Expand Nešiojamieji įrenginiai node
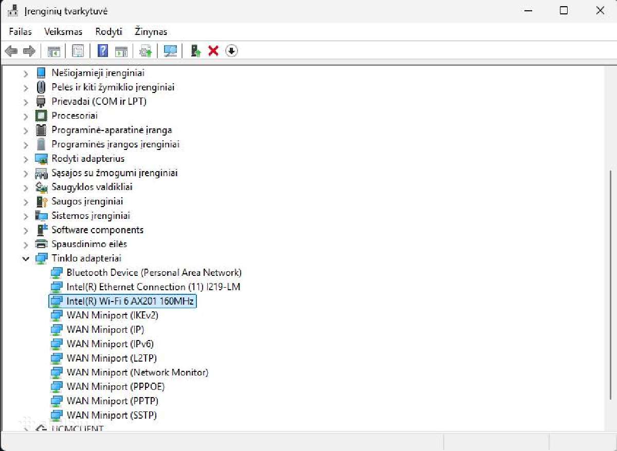Screen dimensions: 617x451 tap(26, 73)
